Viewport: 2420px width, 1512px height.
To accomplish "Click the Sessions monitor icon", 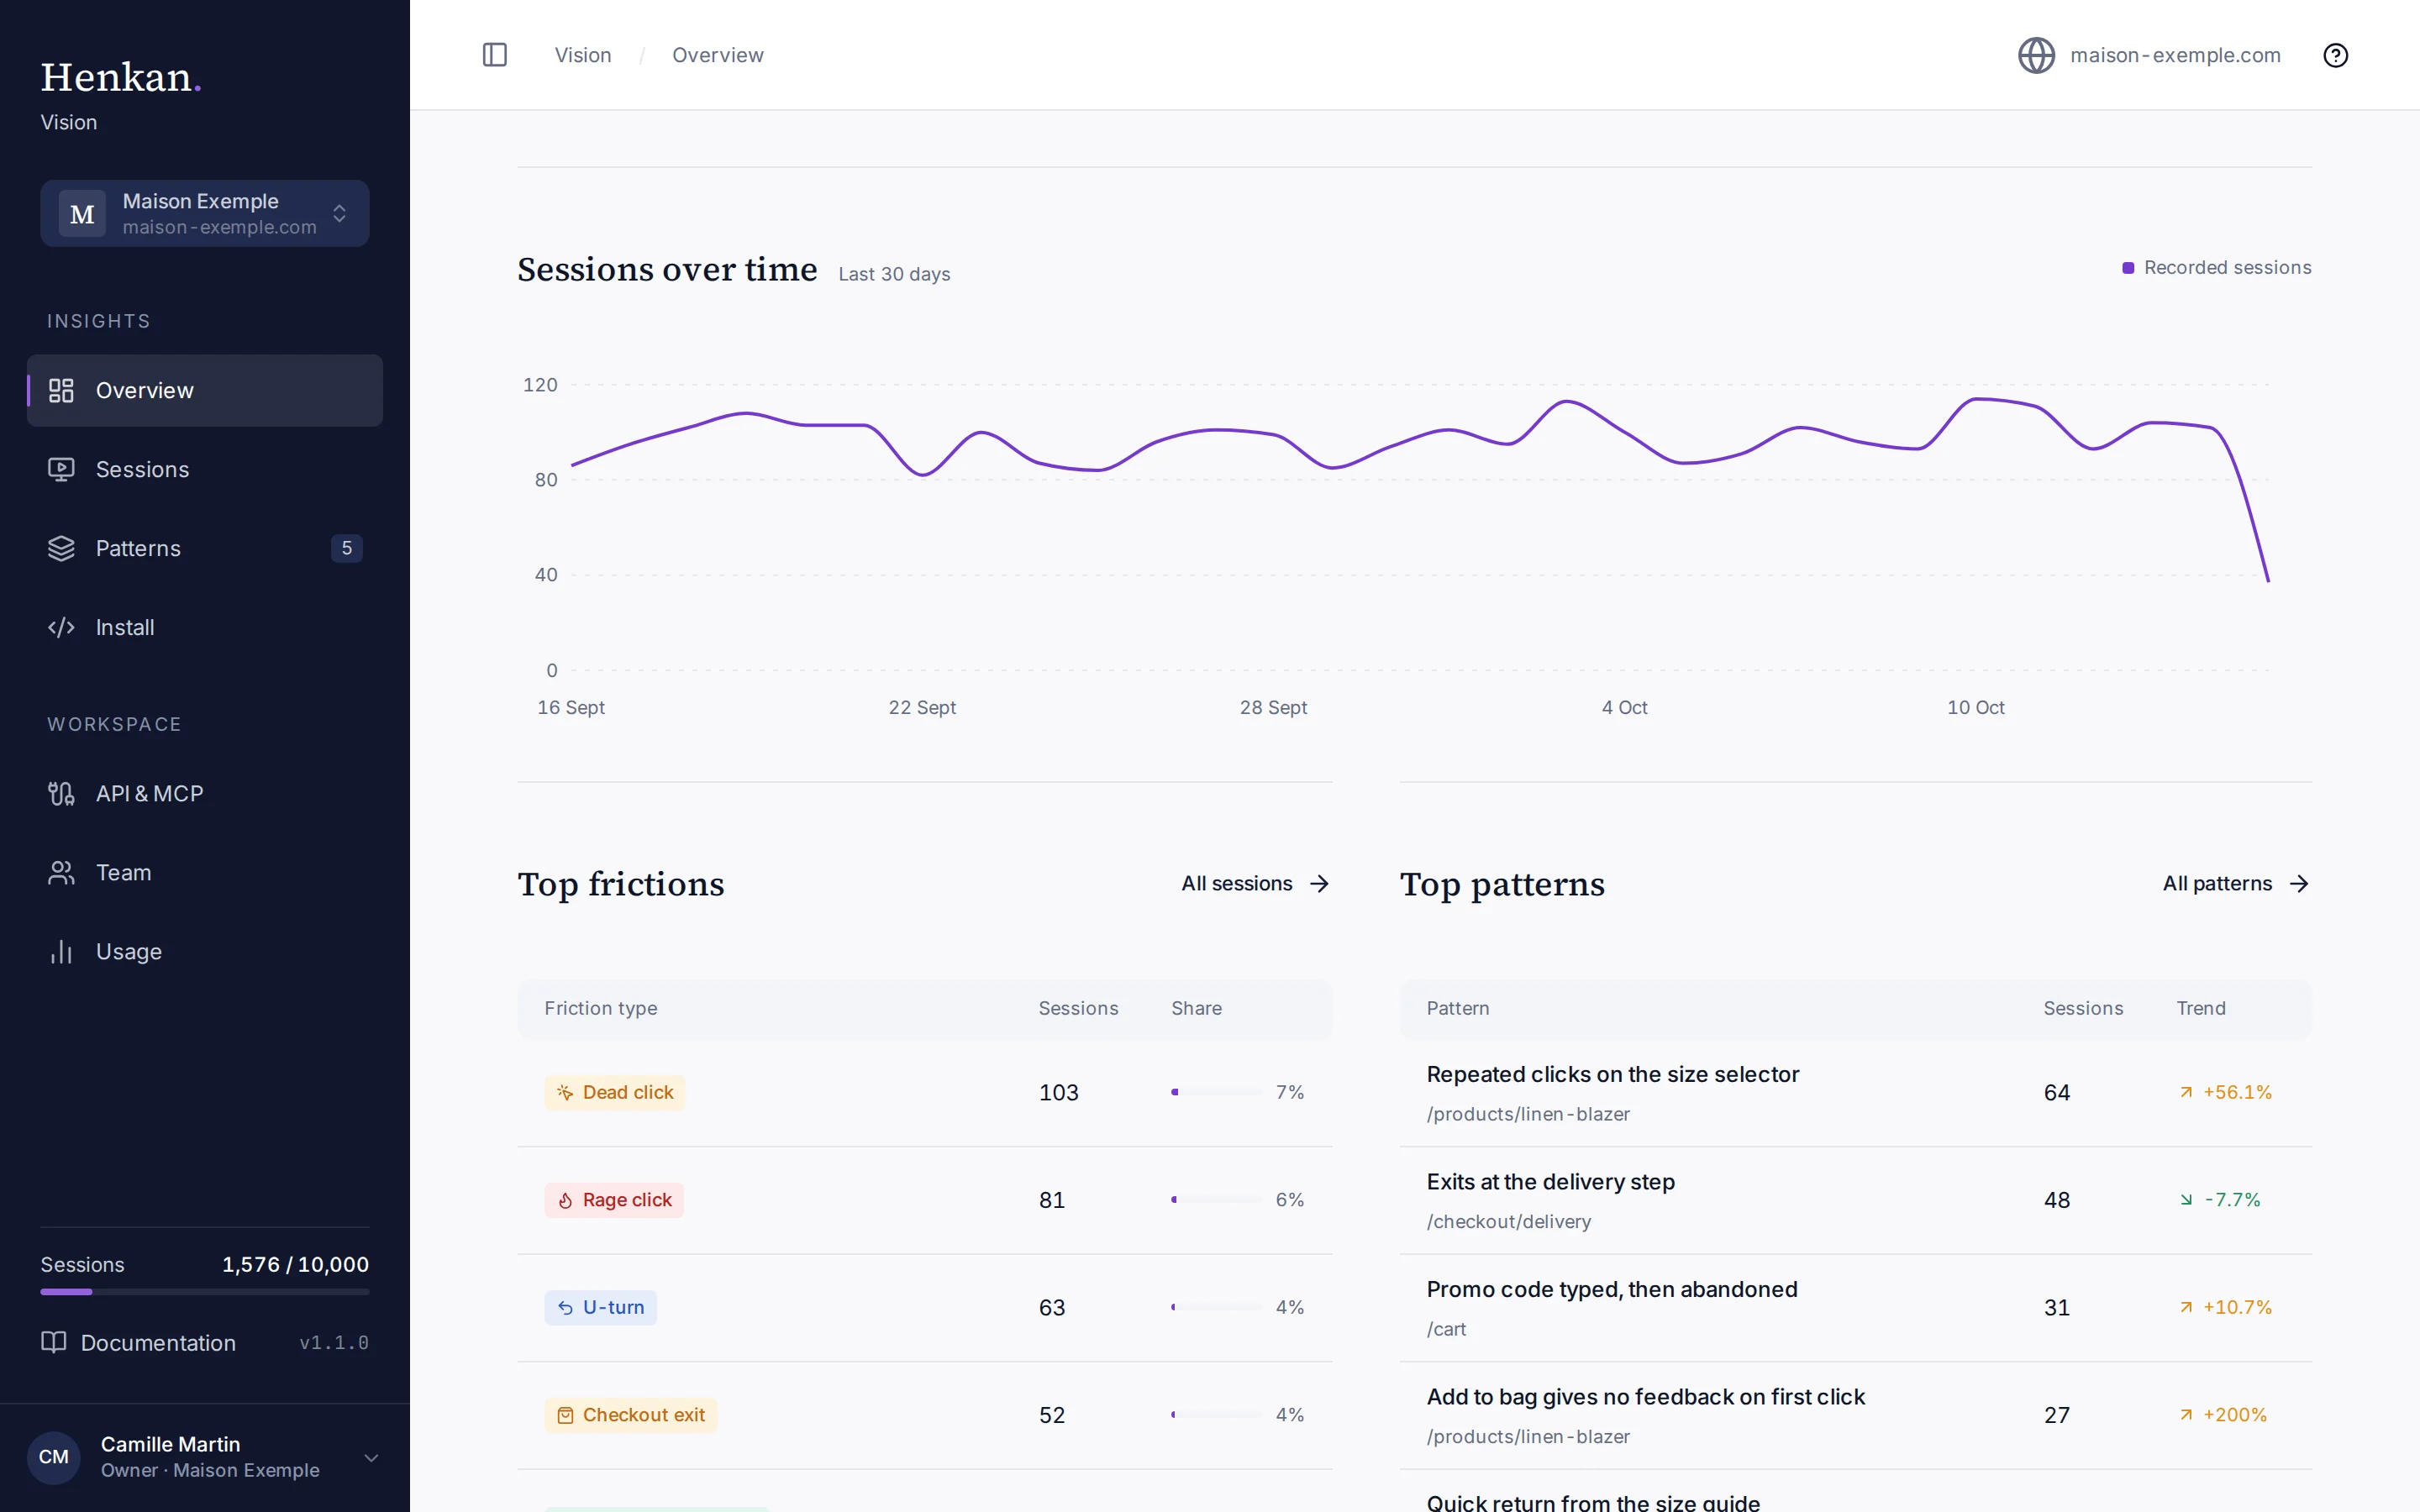I will click(61, 469).
